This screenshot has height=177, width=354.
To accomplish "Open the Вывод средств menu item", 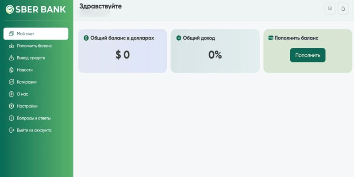I will (x=36, y=58).
